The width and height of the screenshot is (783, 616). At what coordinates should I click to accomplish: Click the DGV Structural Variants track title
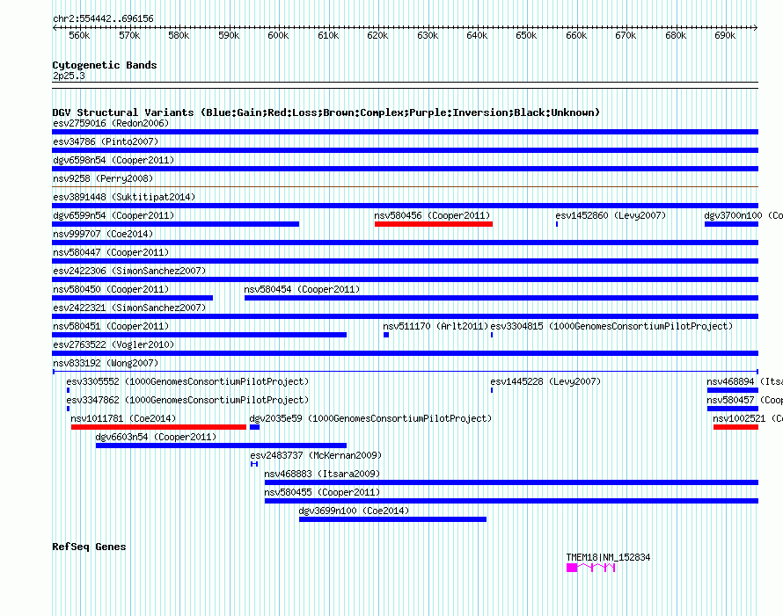326,112
